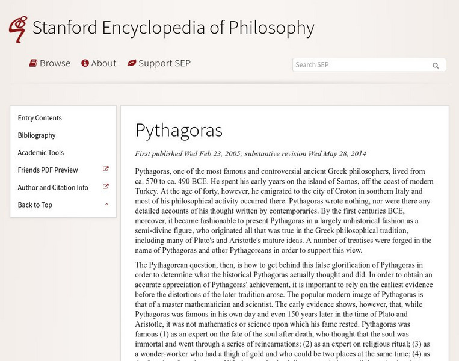The width and height of the screenshot is (459, 361).
Task: Click the leaf icon beside Support SEP
Action: pos(132,63)
